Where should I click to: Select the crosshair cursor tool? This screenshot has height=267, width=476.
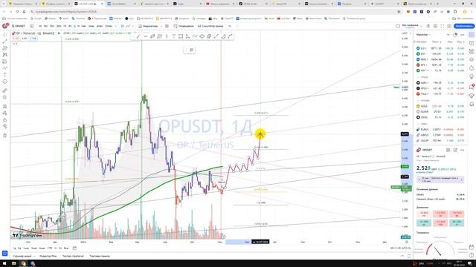click(5, 35)
